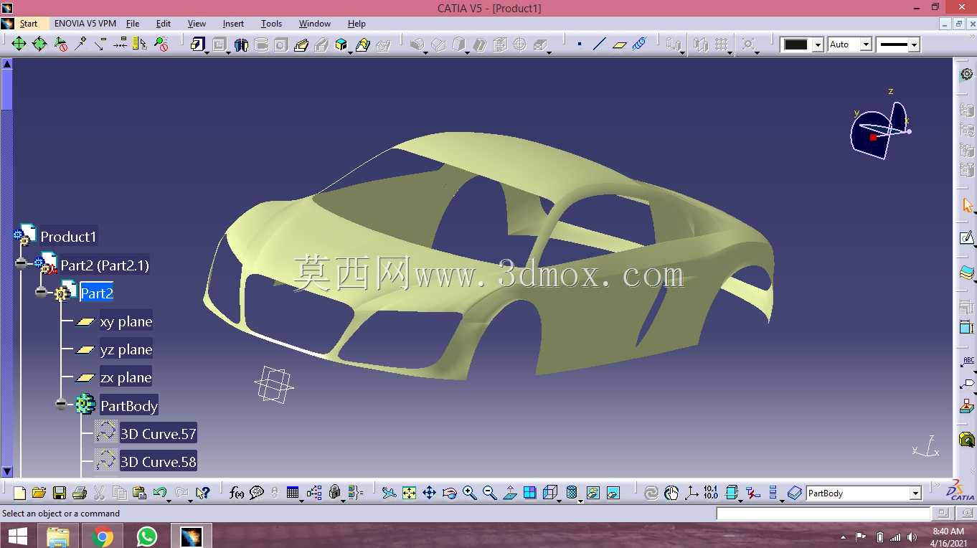
Task: Open the Start menu
Action: pyautogui.click(x=29, y=24)
